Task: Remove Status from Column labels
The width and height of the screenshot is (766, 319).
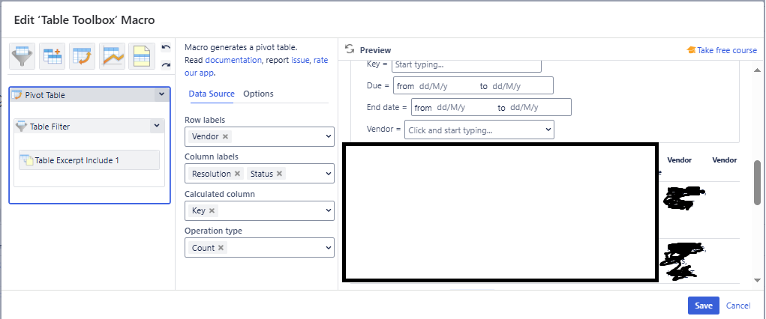Action: coord(279,174)
